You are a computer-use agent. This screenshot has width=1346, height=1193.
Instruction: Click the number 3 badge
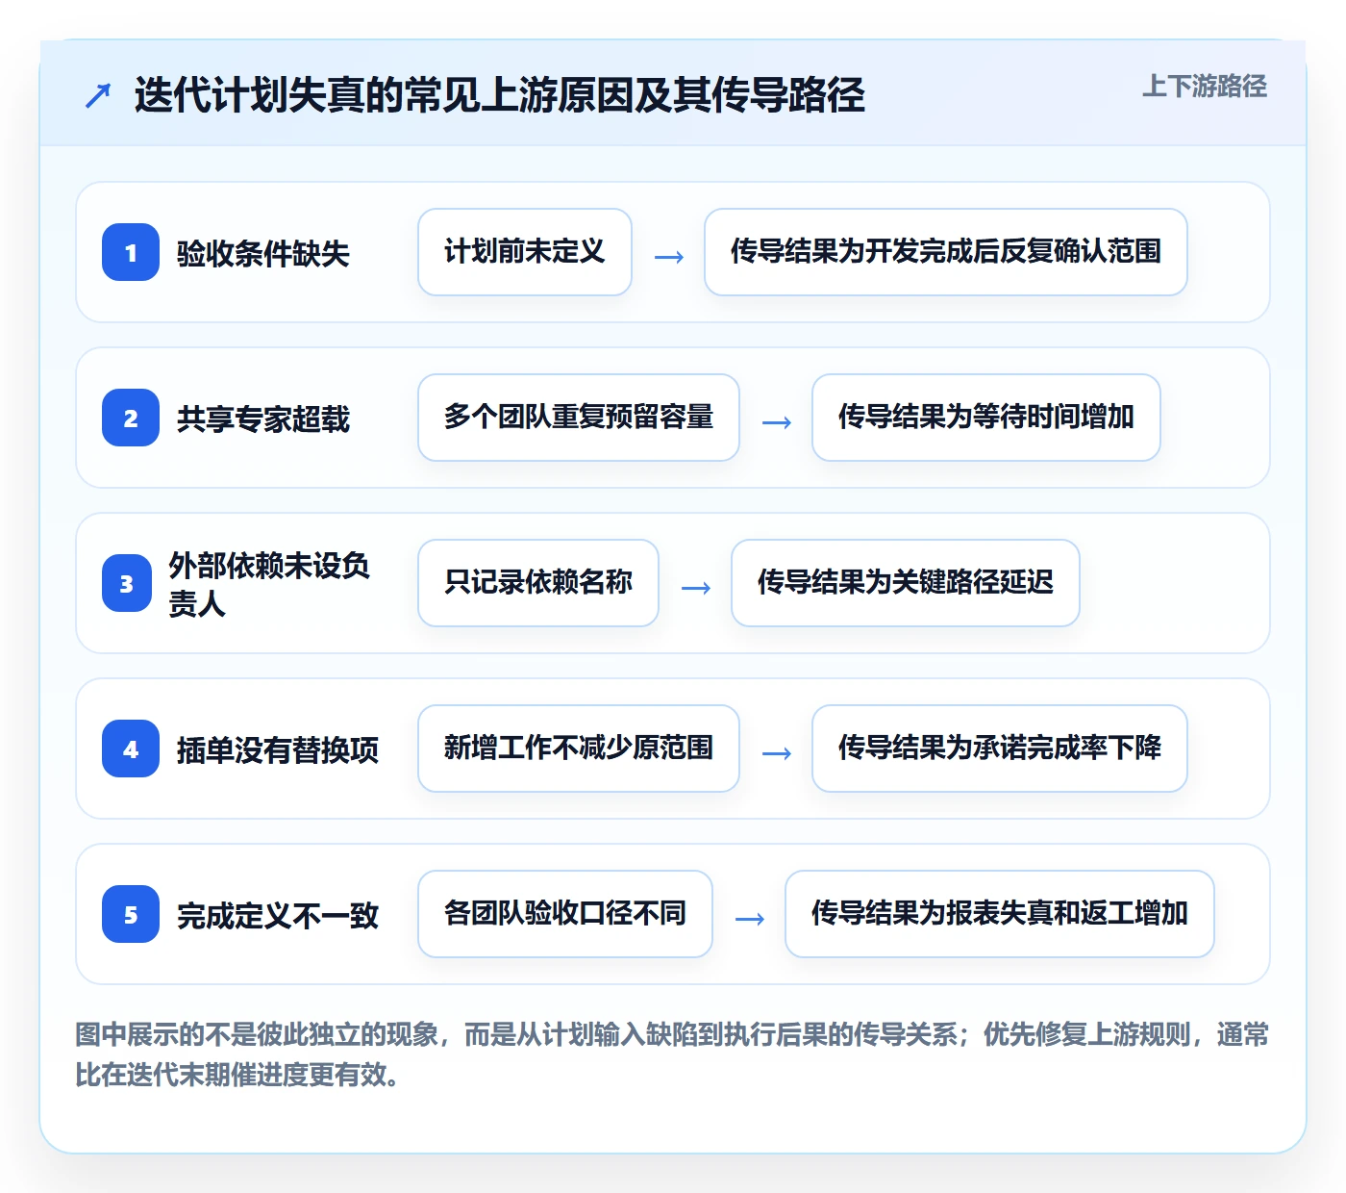[x=127, y=583]
